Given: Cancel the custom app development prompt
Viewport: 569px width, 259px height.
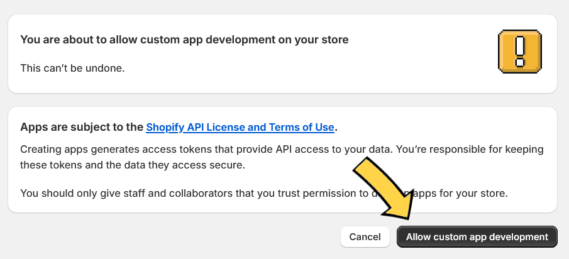Looking at the screenshot, I should click(365, 237).
